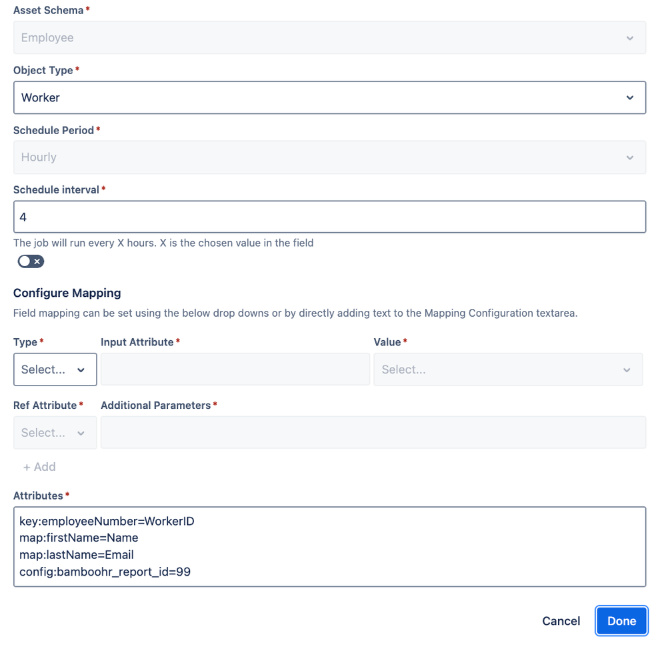The width and height of the screenshot is (666, 651).
Task: Click the chevron arrow in Asset Schema field
Action: (629, 38)
